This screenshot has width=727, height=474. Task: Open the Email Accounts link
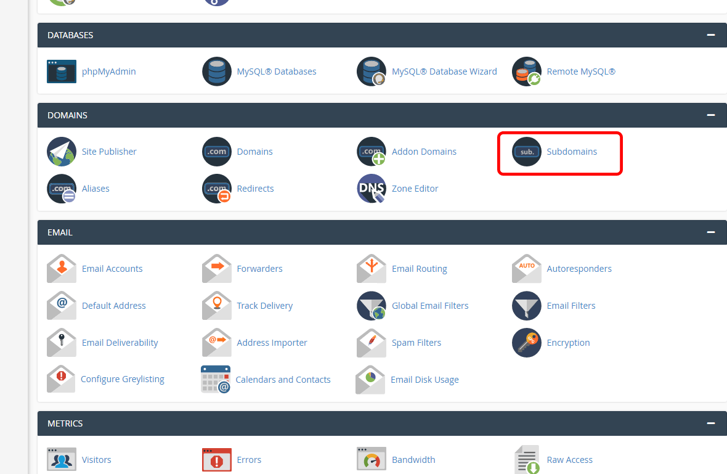click(112, 269)
